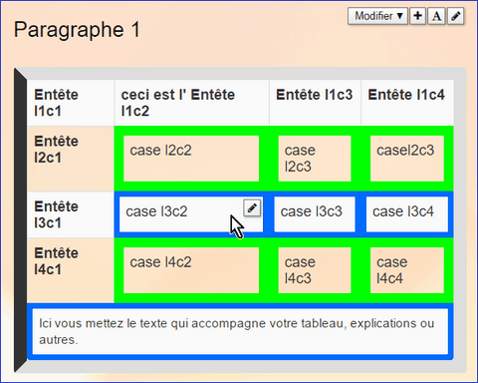Open the Modifier dropdown menu
478x383 pixels.
tap(377, 16)
